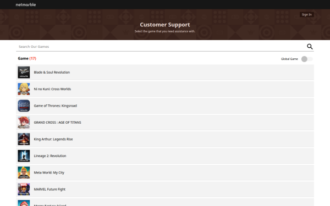Viewport: 330px width, 206px height.
Task: Select King Arthur: Legends Rise text
Action: coord(53,139)
